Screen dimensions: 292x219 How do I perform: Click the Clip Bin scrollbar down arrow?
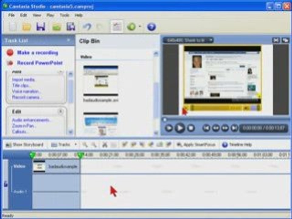156,133
